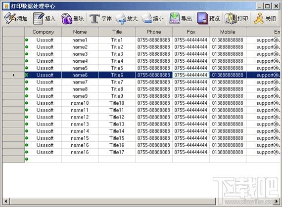Click the green dot on the empty last row
Viewport: 282px width, 207px height.
pos(27,159)
